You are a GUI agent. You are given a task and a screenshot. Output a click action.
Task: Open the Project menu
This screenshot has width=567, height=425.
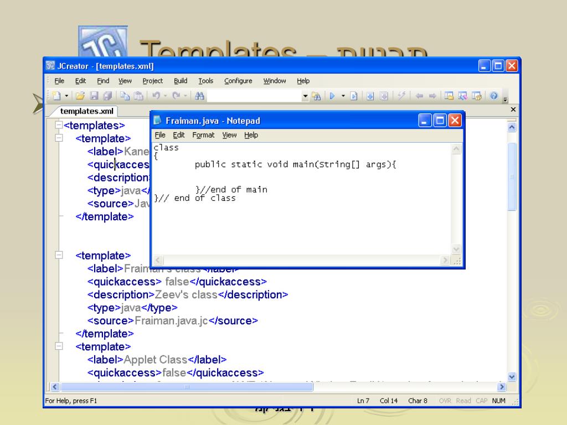[153, 81]
